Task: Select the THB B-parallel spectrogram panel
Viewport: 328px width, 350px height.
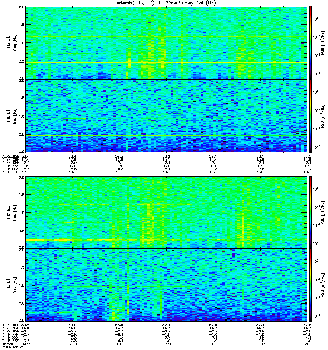Action: tap(167, 116)
